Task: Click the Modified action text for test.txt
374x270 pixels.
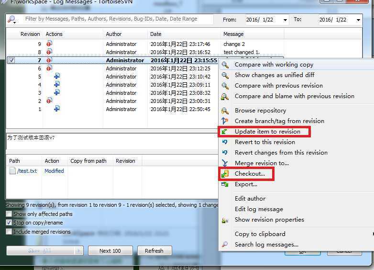Action: click(54, 171)
